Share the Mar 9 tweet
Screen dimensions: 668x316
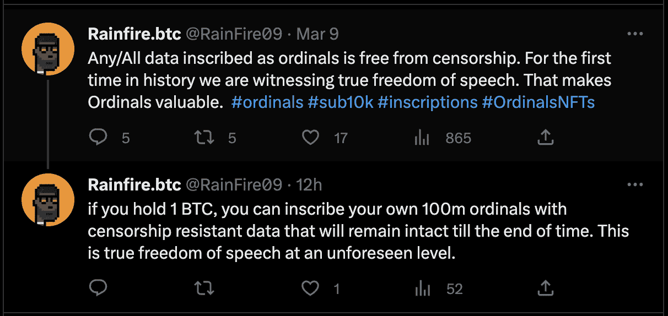pos(545,137)
